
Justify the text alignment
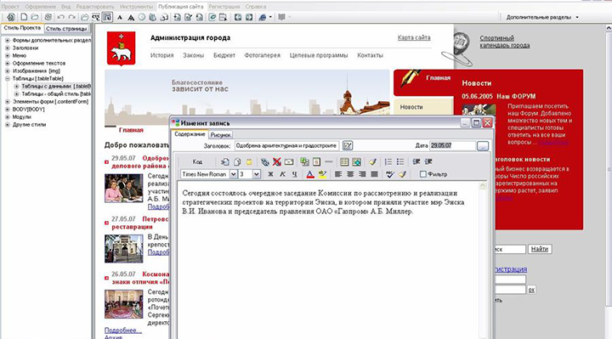point(374,174)
